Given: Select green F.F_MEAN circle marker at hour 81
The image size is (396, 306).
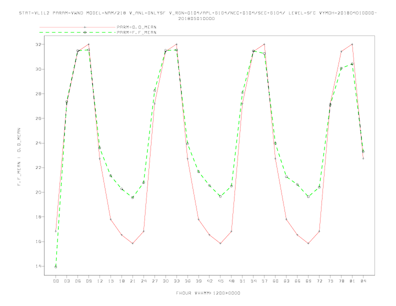Looking at the screenshot, I should click(x=352, y=64).
